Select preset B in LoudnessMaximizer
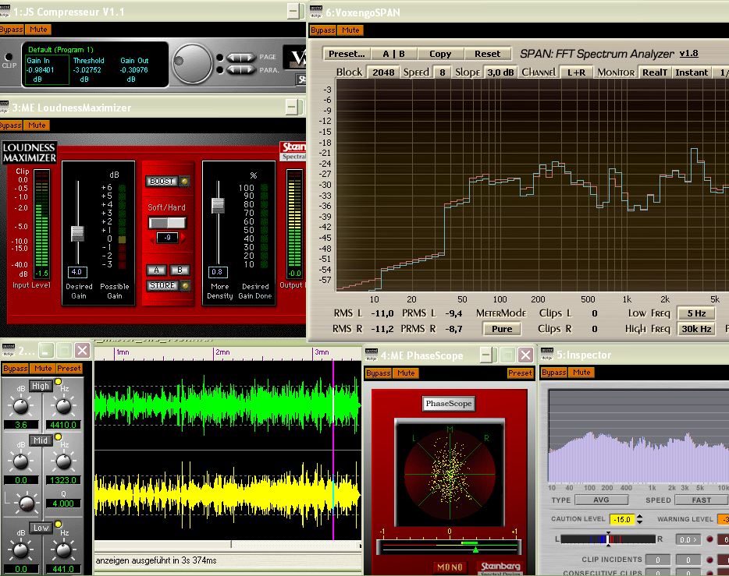Image resolution: width=729 pixels, height=576 pixels. (x=180, y=270)
